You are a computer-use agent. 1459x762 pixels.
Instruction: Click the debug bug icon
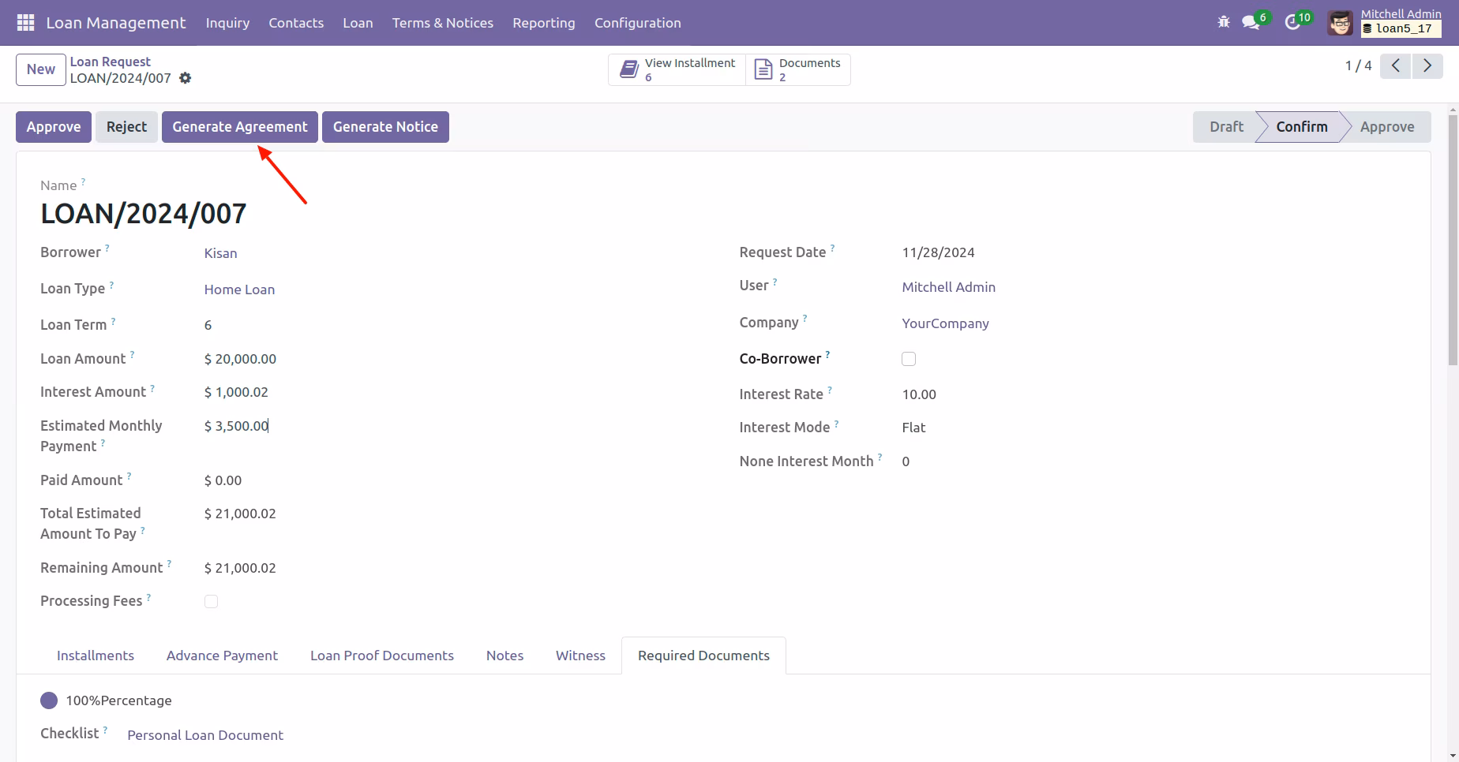1224,22
